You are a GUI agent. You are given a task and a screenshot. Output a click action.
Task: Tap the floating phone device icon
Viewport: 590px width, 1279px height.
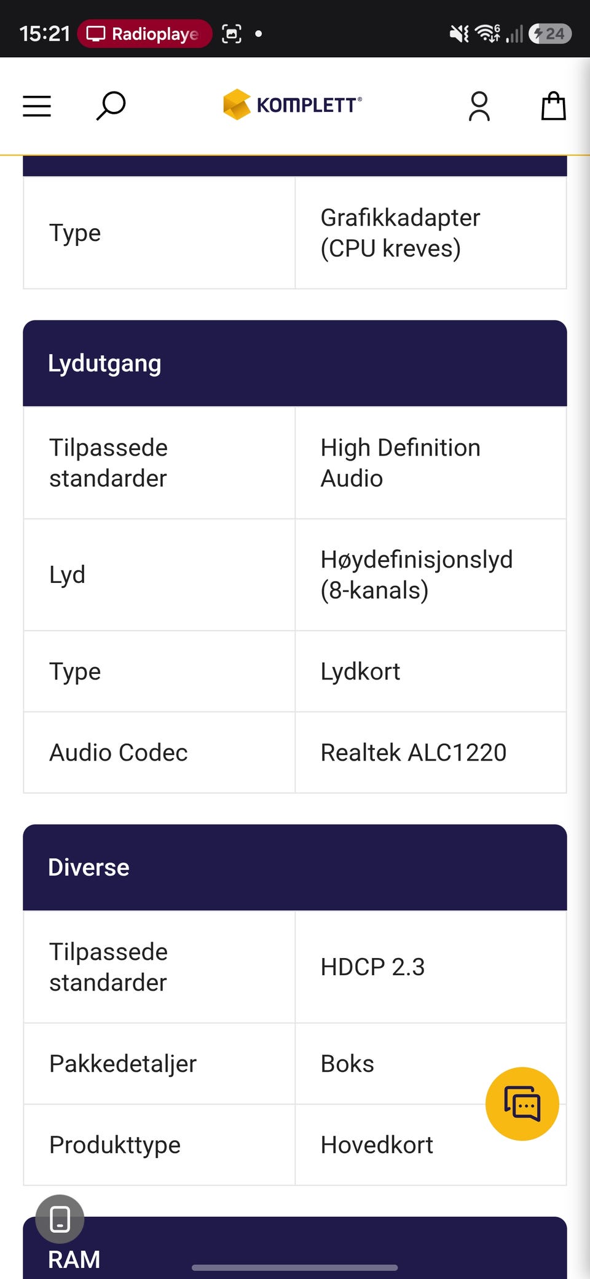click(60, 1219)
